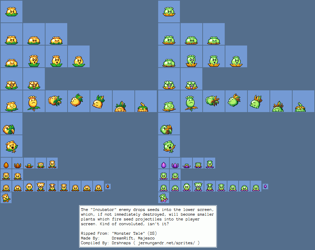This screenshot has width=315, height=250.
Task: Click the green Incubator sprite alone in the top row
Action: coord(169,12)
